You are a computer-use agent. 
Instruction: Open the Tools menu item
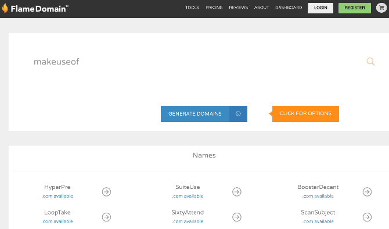click(192, 8)
